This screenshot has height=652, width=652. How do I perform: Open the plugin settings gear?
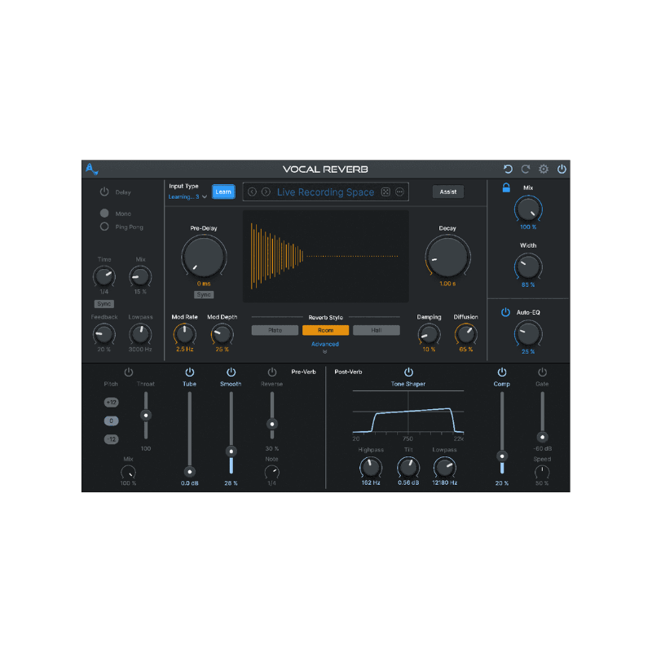coord(544,170)
